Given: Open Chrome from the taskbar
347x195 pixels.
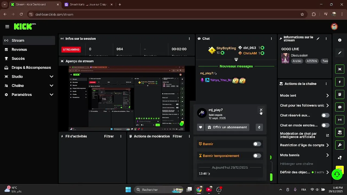Looking at the screenshot, I should point(199,190).
